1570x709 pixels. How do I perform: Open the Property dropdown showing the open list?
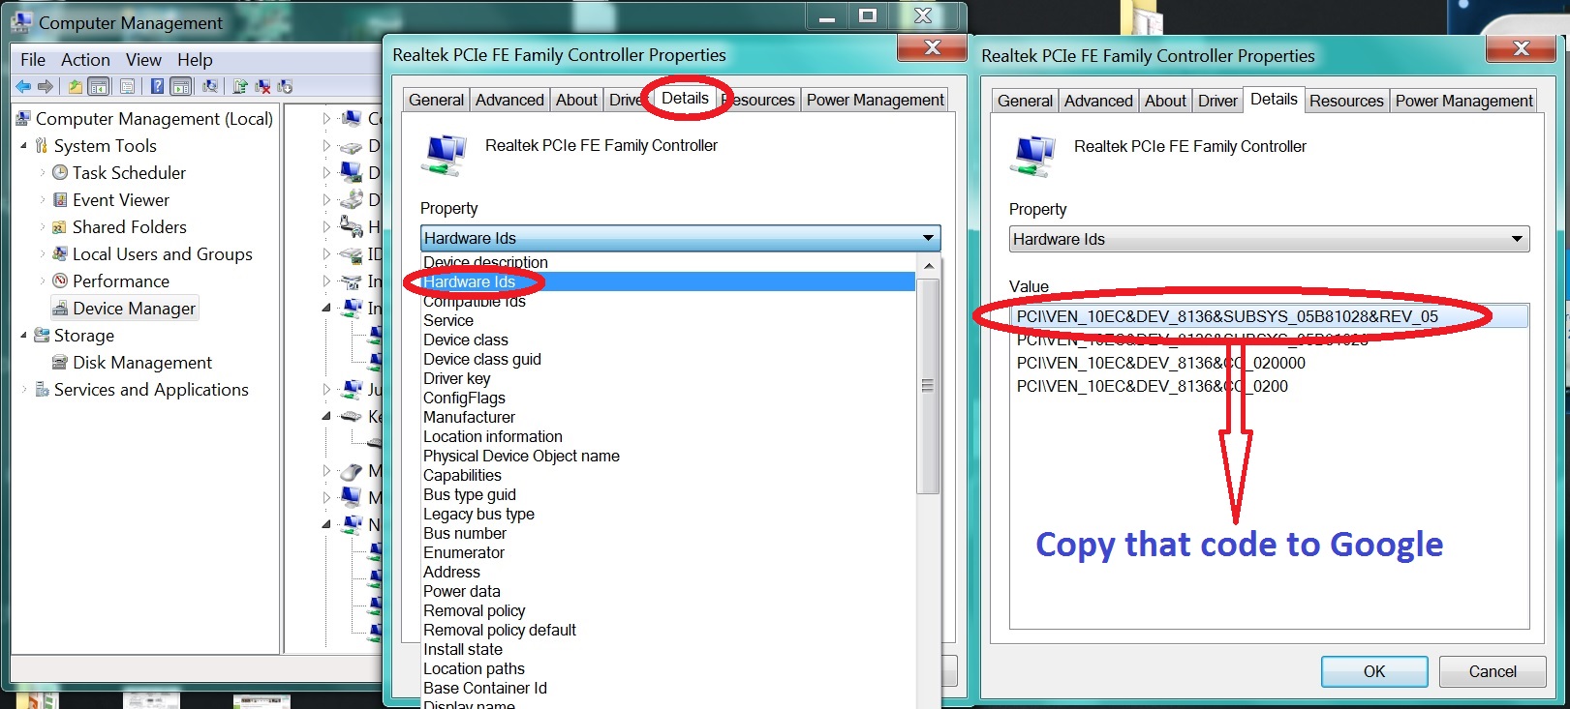click(680, 238)
